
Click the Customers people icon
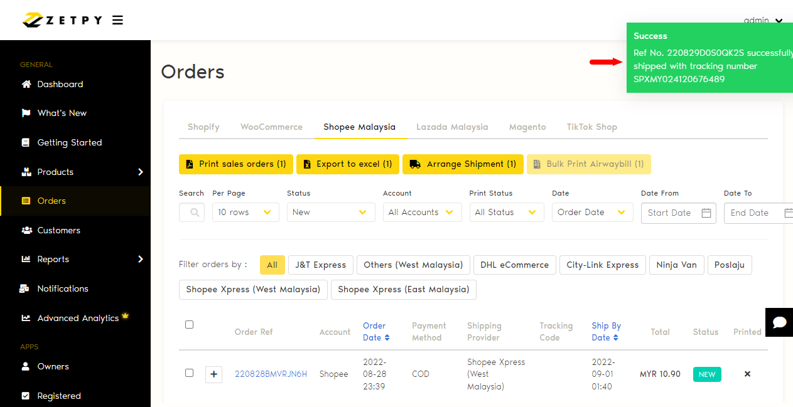click(26, 230)
